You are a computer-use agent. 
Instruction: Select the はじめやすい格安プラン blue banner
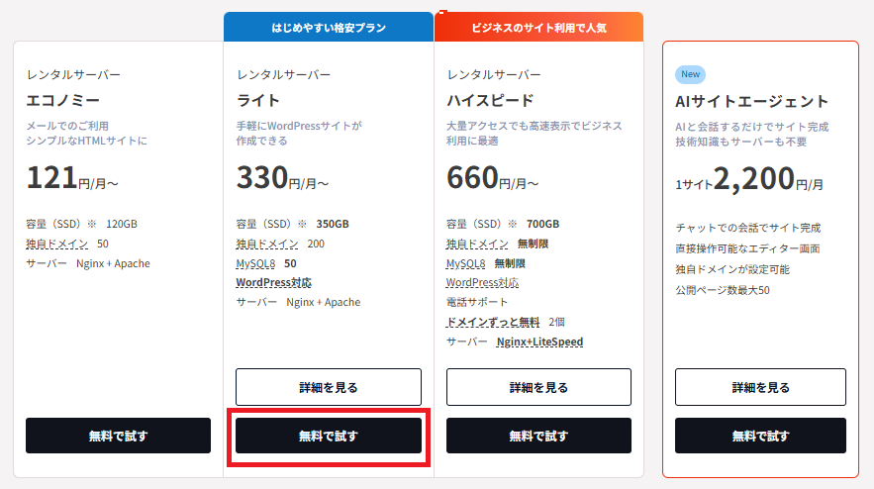tap(329, 28)
